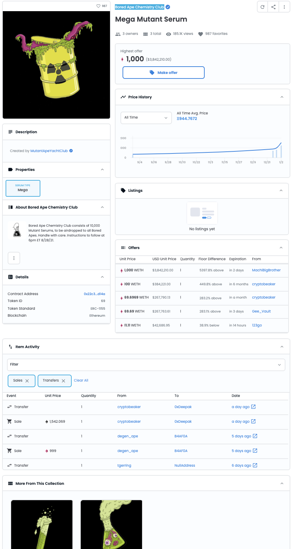This screenshot has height=549, width=291.
Task: Collapse the Properties section
Action: pyautogui.click(x=102, y=170)
